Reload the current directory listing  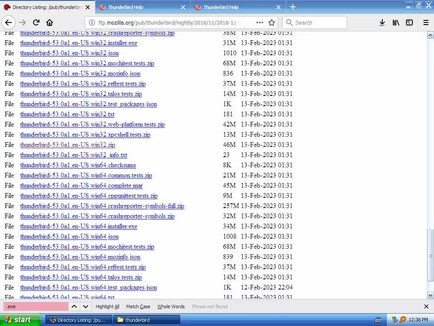click(36, 22)
